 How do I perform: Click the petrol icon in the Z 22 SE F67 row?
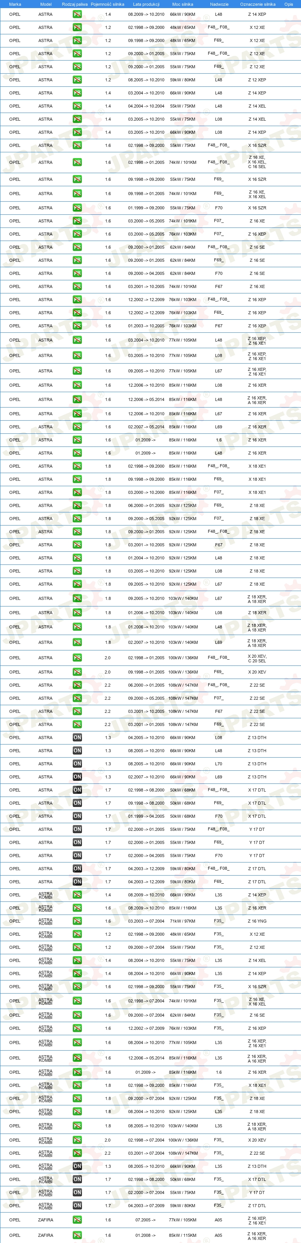pyautogui.click(x=77, y=711)
